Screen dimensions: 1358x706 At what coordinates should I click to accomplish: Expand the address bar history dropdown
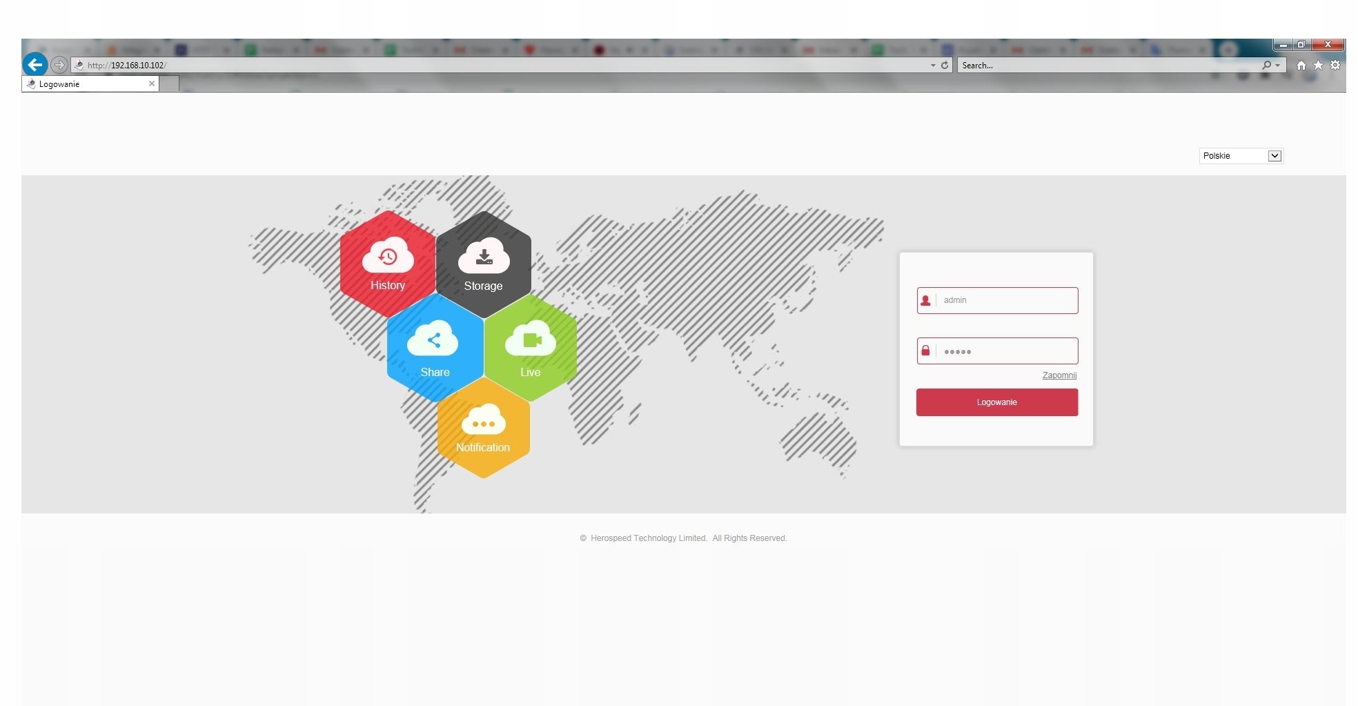point(933,66)
